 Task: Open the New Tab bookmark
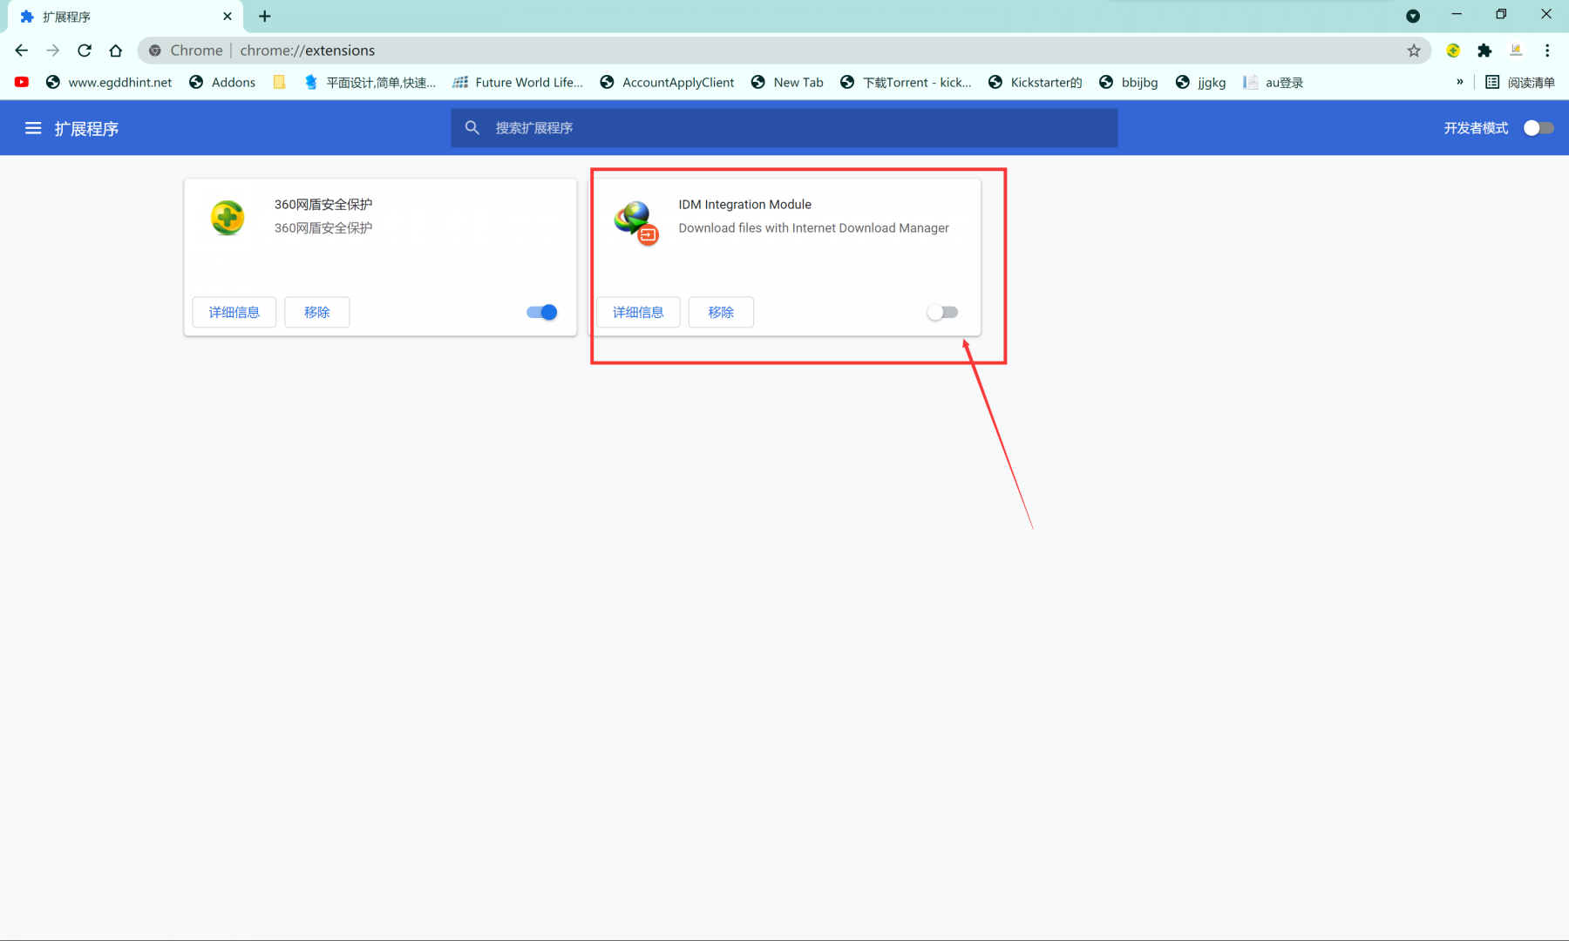pyautogui.click(x=787, y=82)
